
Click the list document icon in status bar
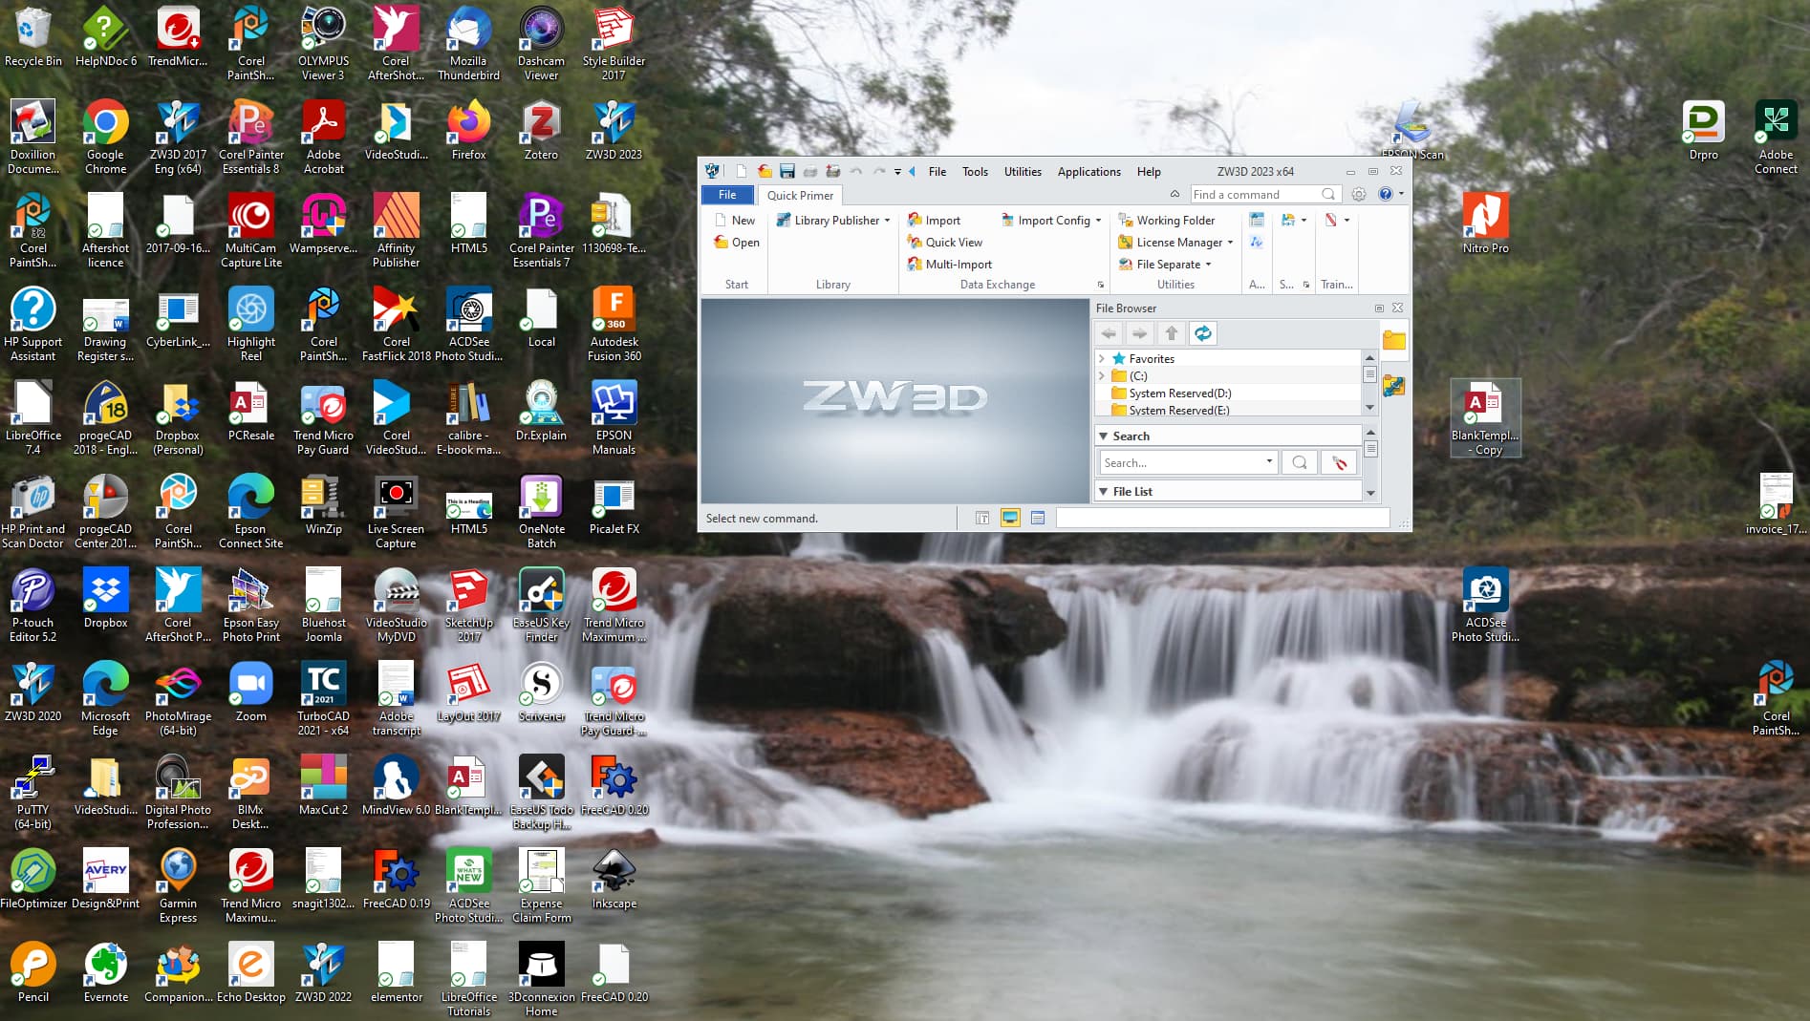[x=1038, y=518]
